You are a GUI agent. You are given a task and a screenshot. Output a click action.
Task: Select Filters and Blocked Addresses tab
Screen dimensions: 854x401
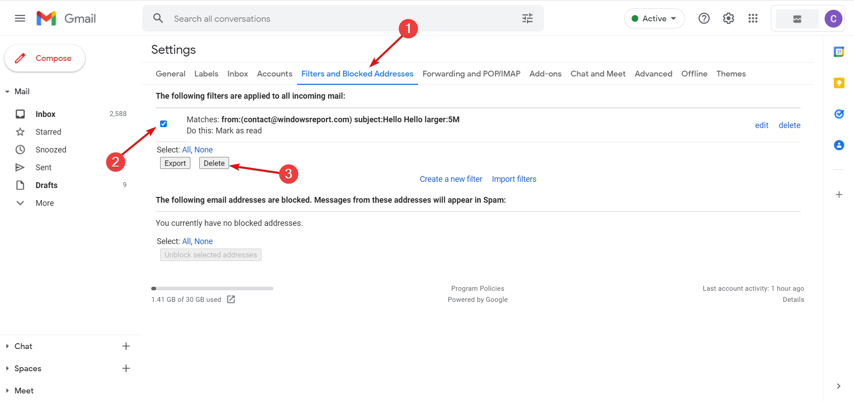357,74
